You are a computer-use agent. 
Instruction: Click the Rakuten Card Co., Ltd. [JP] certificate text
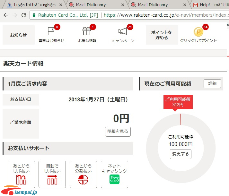point(68,15)
